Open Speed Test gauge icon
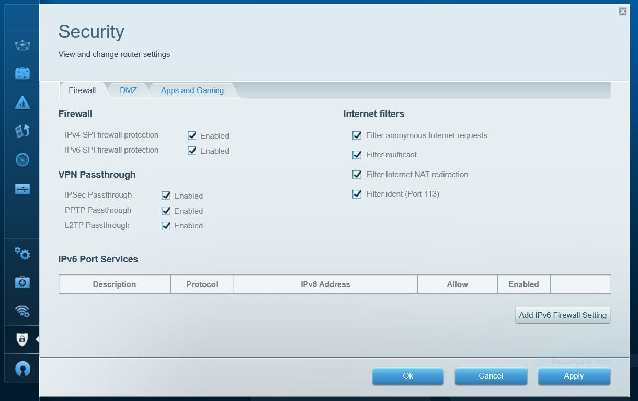Viewport: 638px width, 401px height. point(22,160)
